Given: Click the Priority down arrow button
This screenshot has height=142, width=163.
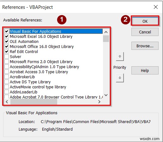Looking at the screenshot, I should [x=120, y=78].
